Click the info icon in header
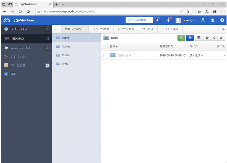Screen dimensions: 227x163 pos(222,20)
